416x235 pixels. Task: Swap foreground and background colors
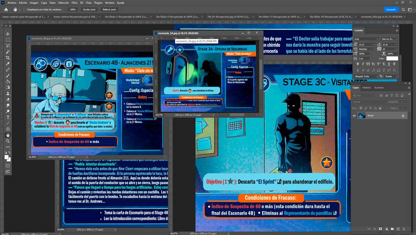tap(10, 153)
